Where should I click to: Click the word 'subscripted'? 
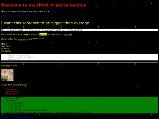tap(22, 40)
